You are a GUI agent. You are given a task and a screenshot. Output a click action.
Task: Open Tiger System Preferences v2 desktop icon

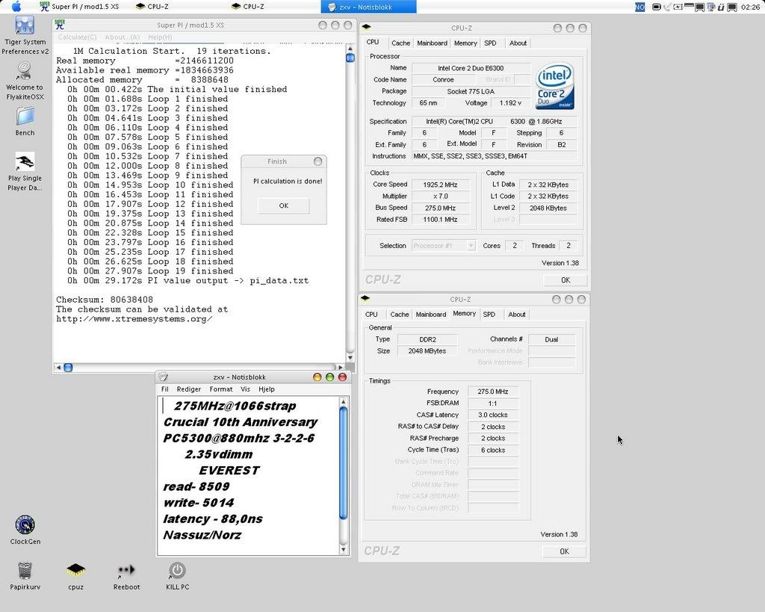(x=25, y=25)
